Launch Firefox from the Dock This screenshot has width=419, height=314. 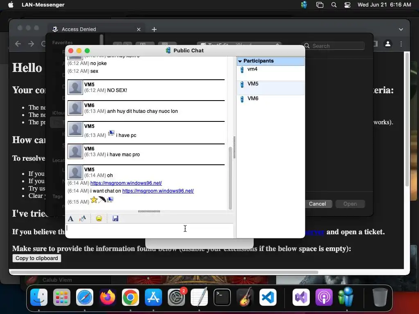tap(108, 297)
